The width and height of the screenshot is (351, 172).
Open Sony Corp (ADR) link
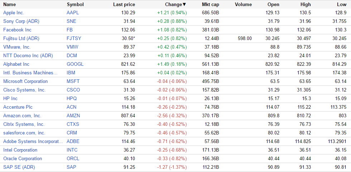[21, 21]
